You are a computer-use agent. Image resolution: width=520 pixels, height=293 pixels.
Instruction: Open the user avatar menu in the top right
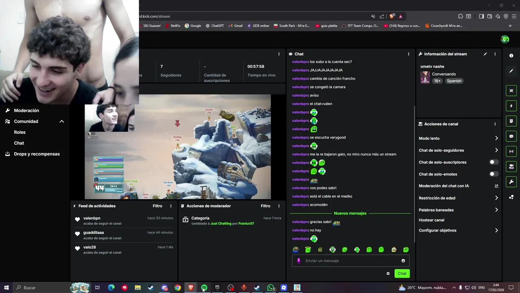pos(505,39)
